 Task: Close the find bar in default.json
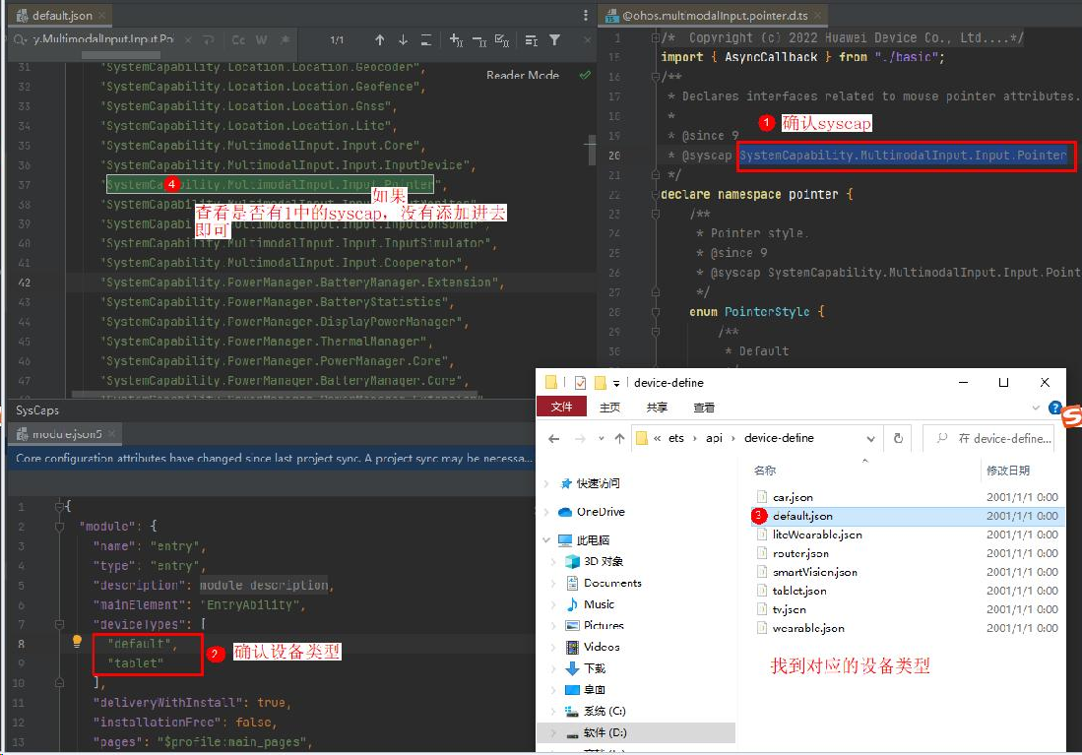click(x=587, y=40)
